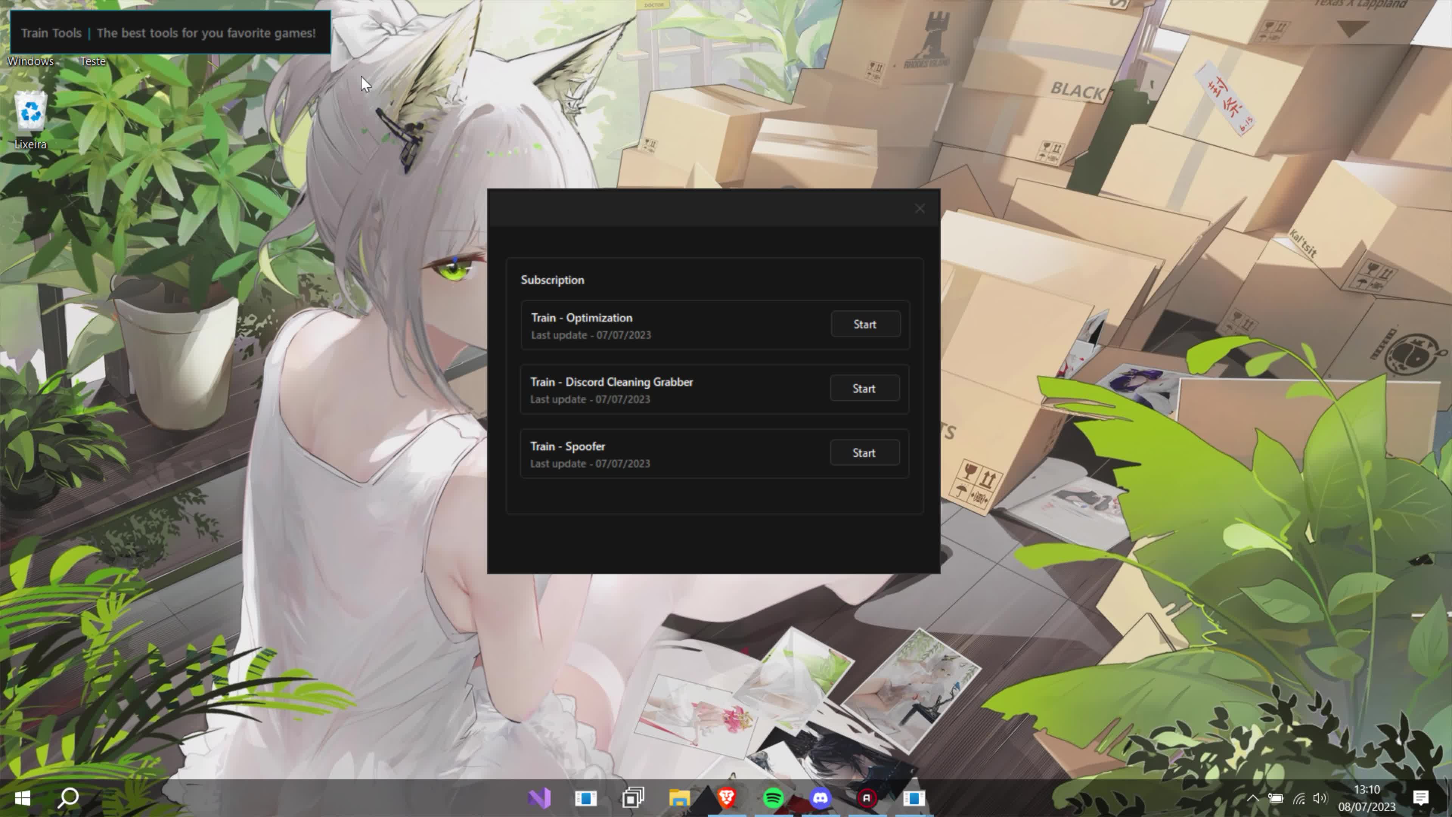Screen dimensions: 1452x817
Task: Close the Subscription window
Action: tap(919, 209)
